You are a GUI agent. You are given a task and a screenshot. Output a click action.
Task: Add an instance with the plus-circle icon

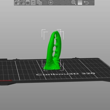click(51, 2)
